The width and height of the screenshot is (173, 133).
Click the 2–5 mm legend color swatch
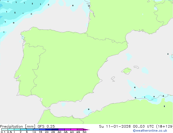pos(23,129)
